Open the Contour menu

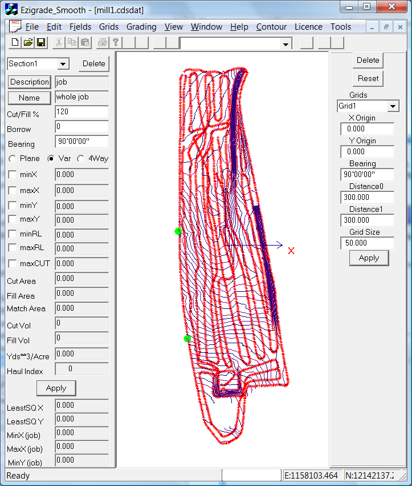point(271,27)
